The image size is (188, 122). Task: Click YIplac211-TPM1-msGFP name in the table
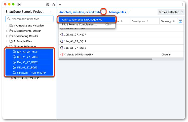(79, 54)
